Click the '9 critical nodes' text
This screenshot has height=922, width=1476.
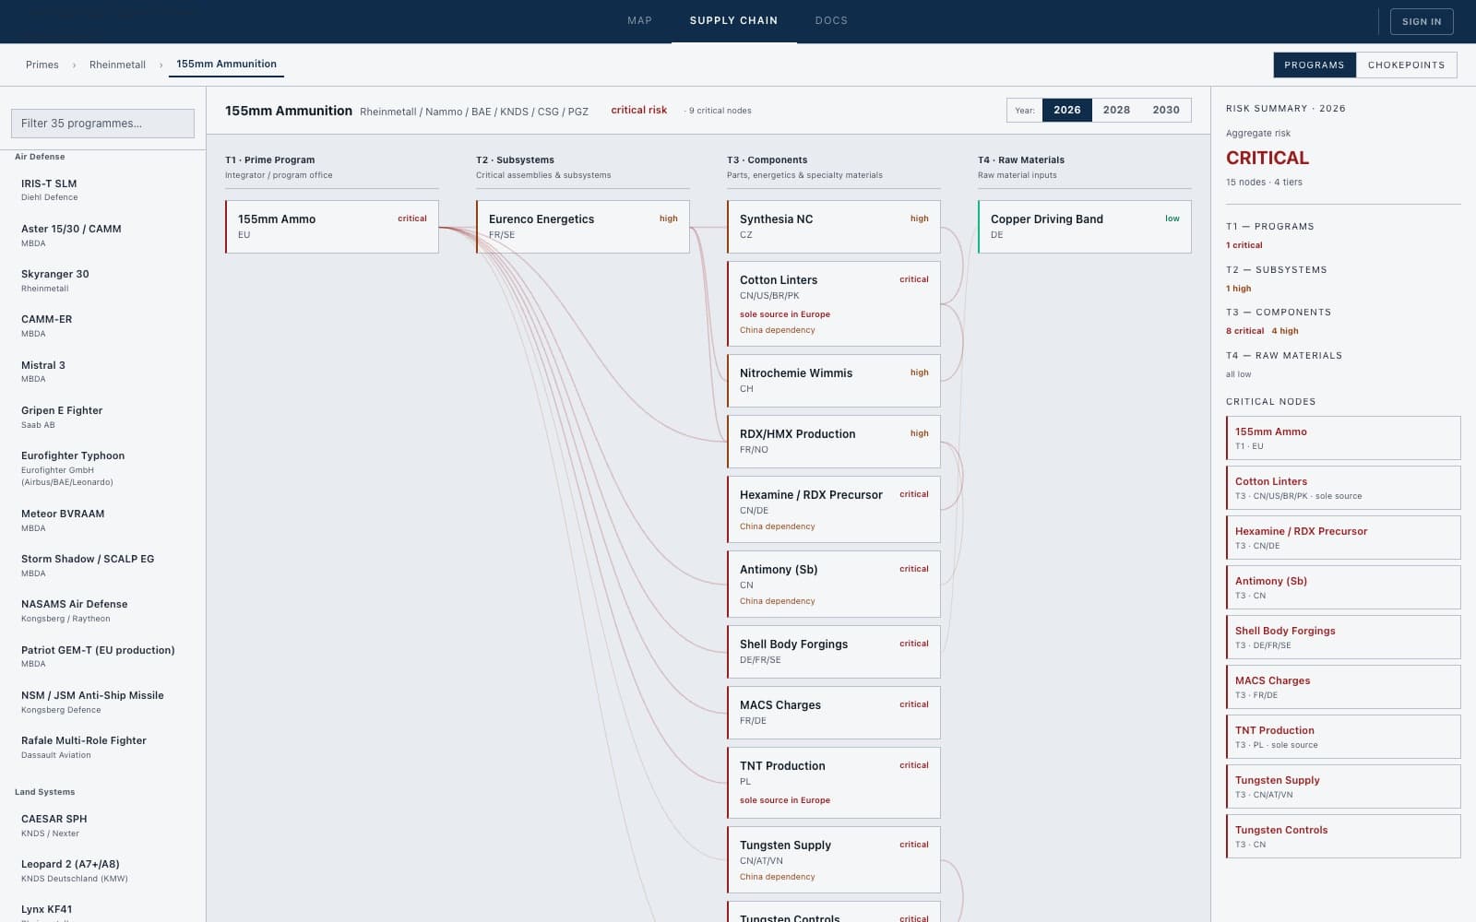720,111
